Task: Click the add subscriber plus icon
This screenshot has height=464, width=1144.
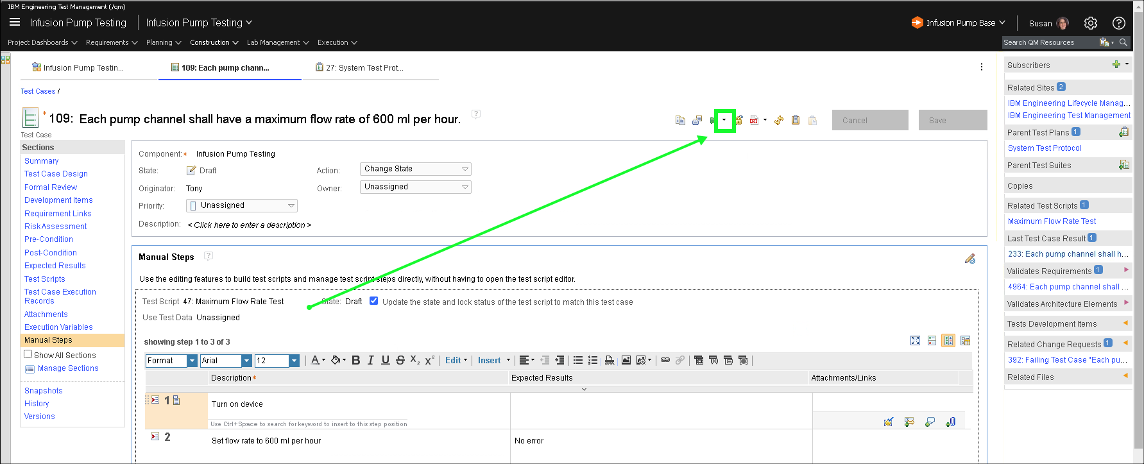Action: coord(1116,64)
